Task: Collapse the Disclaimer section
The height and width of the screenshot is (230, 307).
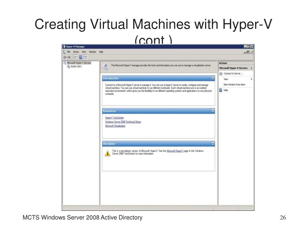Action: [213, 143]
